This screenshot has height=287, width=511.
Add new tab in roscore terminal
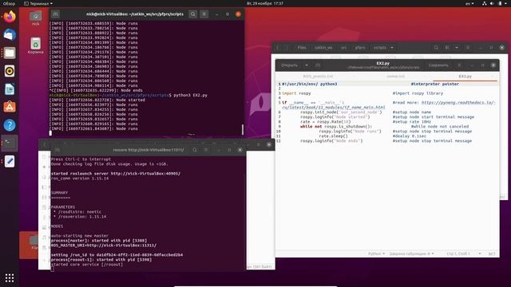click(57, 150)
